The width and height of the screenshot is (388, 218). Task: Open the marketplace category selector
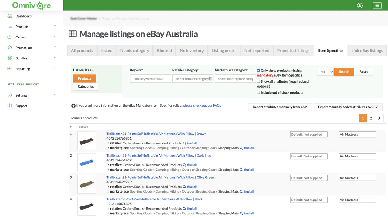click(x=235, y=78)
